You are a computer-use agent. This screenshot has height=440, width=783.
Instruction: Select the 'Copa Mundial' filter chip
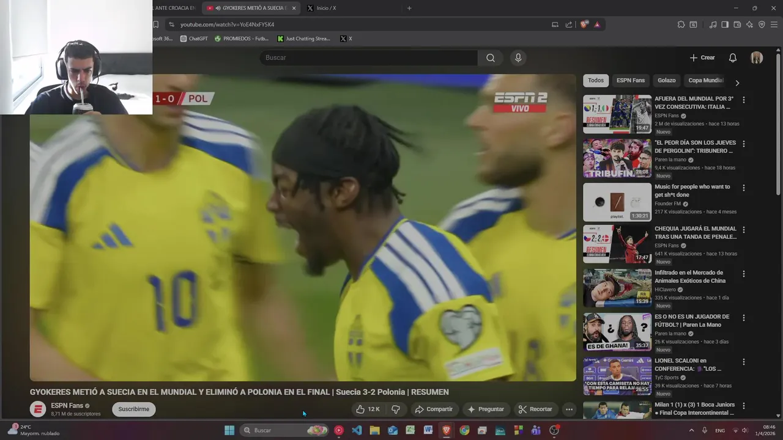coord(706,80)
